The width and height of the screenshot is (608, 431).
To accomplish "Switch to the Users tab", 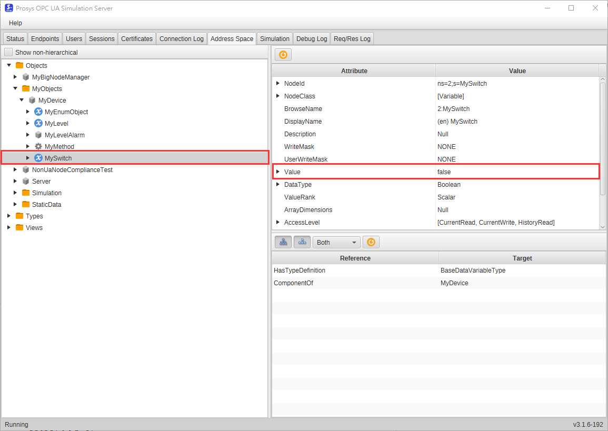I will pyautogui.click(x=74, y=39).
